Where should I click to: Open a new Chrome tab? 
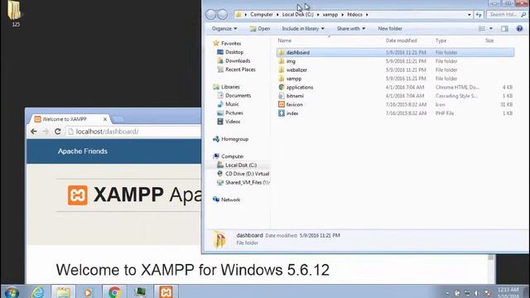click(118, 119)
